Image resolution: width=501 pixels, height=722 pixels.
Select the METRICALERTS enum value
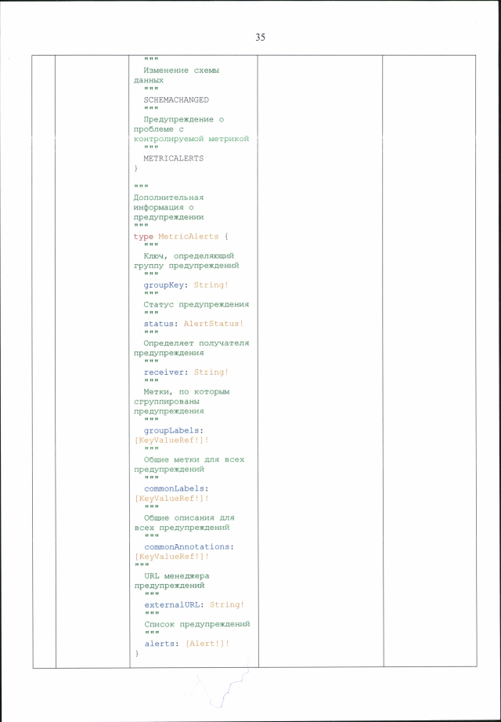[173, 158]
